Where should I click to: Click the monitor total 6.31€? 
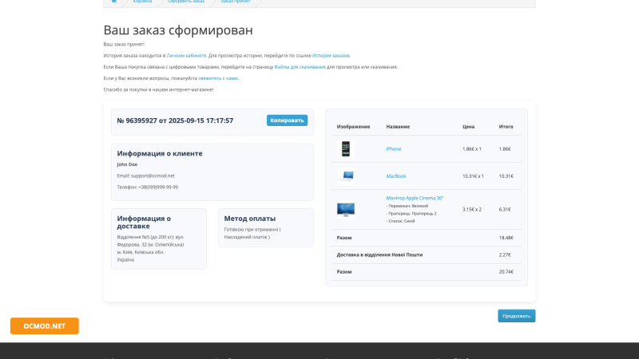pyautogui.click(x=505, y=210)
